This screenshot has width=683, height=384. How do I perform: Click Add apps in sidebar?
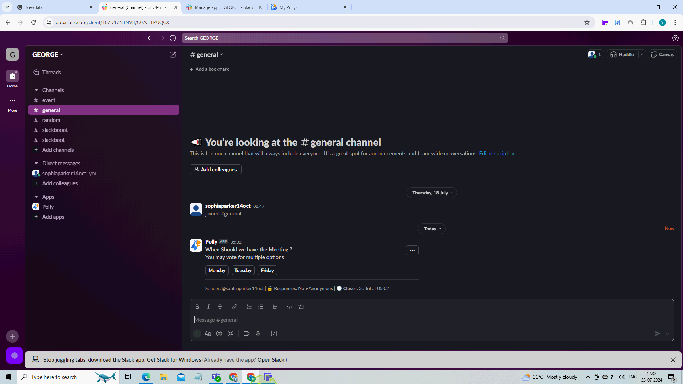[104, 217]
